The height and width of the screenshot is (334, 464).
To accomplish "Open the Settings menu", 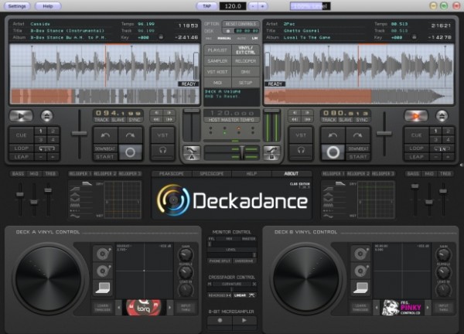I will tap(18, 5).
